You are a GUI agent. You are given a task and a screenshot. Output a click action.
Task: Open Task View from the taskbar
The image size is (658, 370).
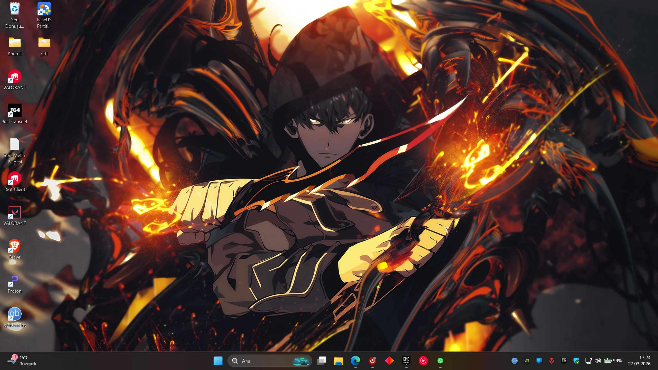321,361
